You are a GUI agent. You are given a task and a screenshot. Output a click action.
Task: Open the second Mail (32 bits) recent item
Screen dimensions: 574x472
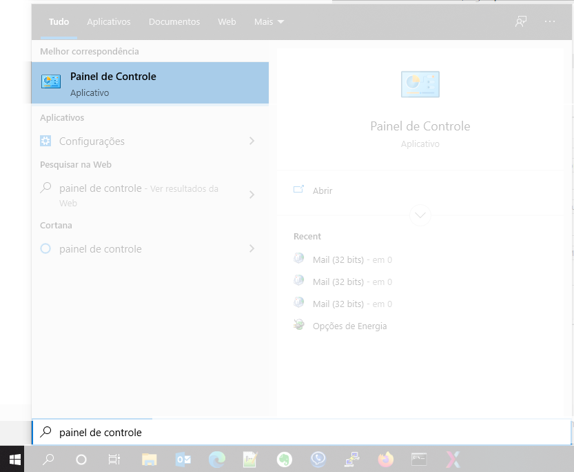(352, 282)
